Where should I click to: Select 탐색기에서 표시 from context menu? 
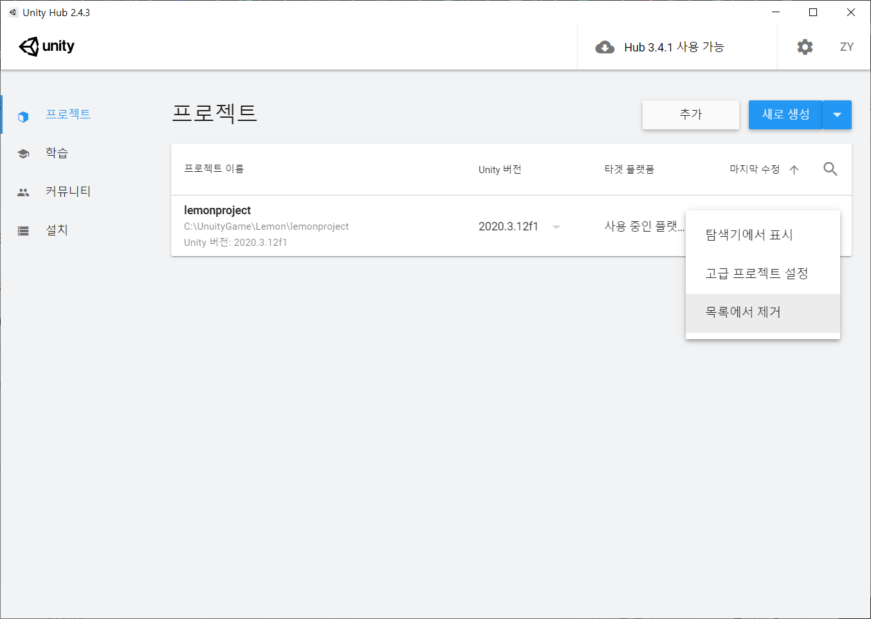(763, 235)
